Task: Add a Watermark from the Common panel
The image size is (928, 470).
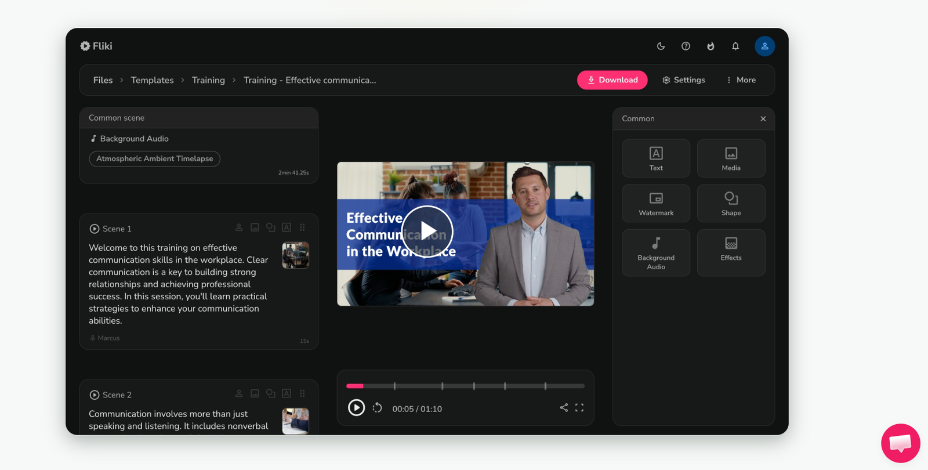Action: tap(656, 204)
